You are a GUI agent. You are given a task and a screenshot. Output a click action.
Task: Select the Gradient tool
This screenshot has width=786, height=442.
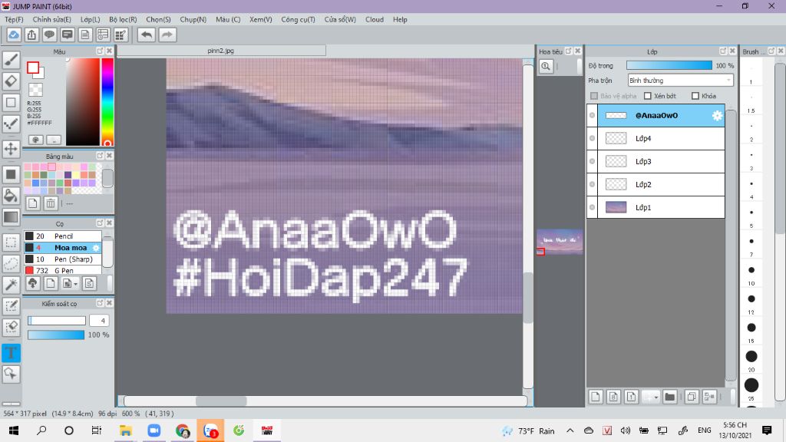pyautogui.click(x=11, y=217)
